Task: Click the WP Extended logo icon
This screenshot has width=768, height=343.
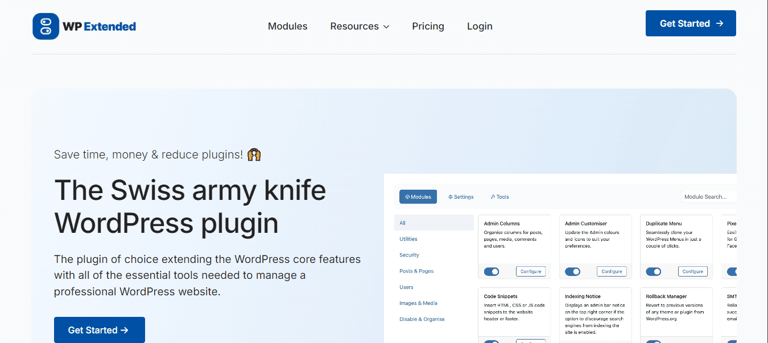Action: click(46, 26)
